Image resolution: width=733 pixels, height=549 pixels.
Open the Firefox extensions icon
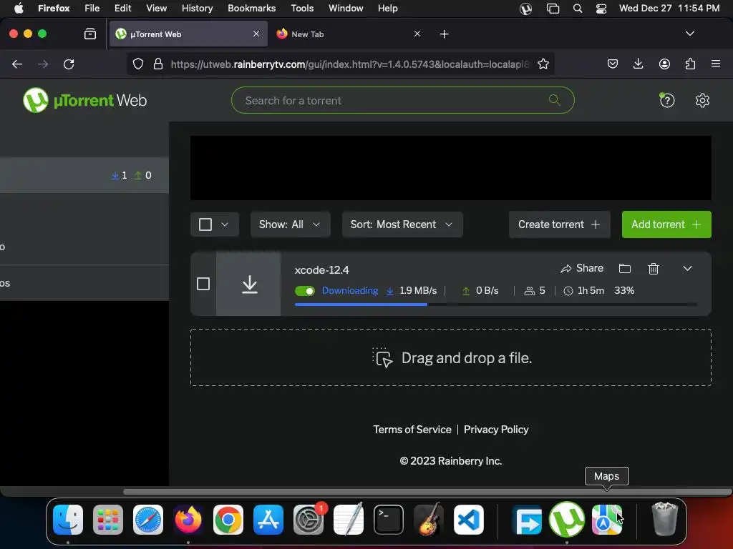(x=690, y=64)
